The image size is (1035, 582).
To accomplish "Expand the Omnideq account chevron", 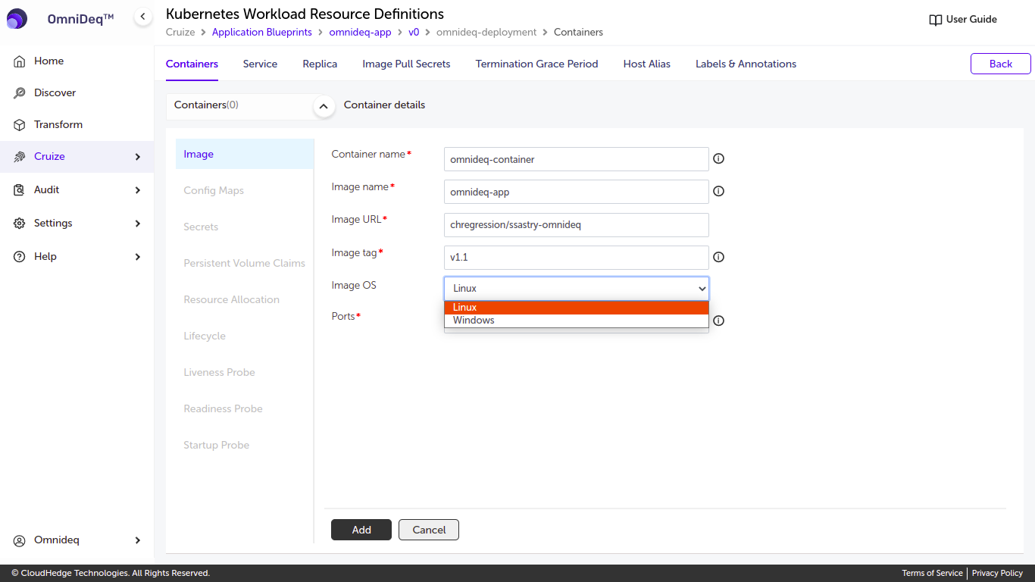I will pos(138,540).
